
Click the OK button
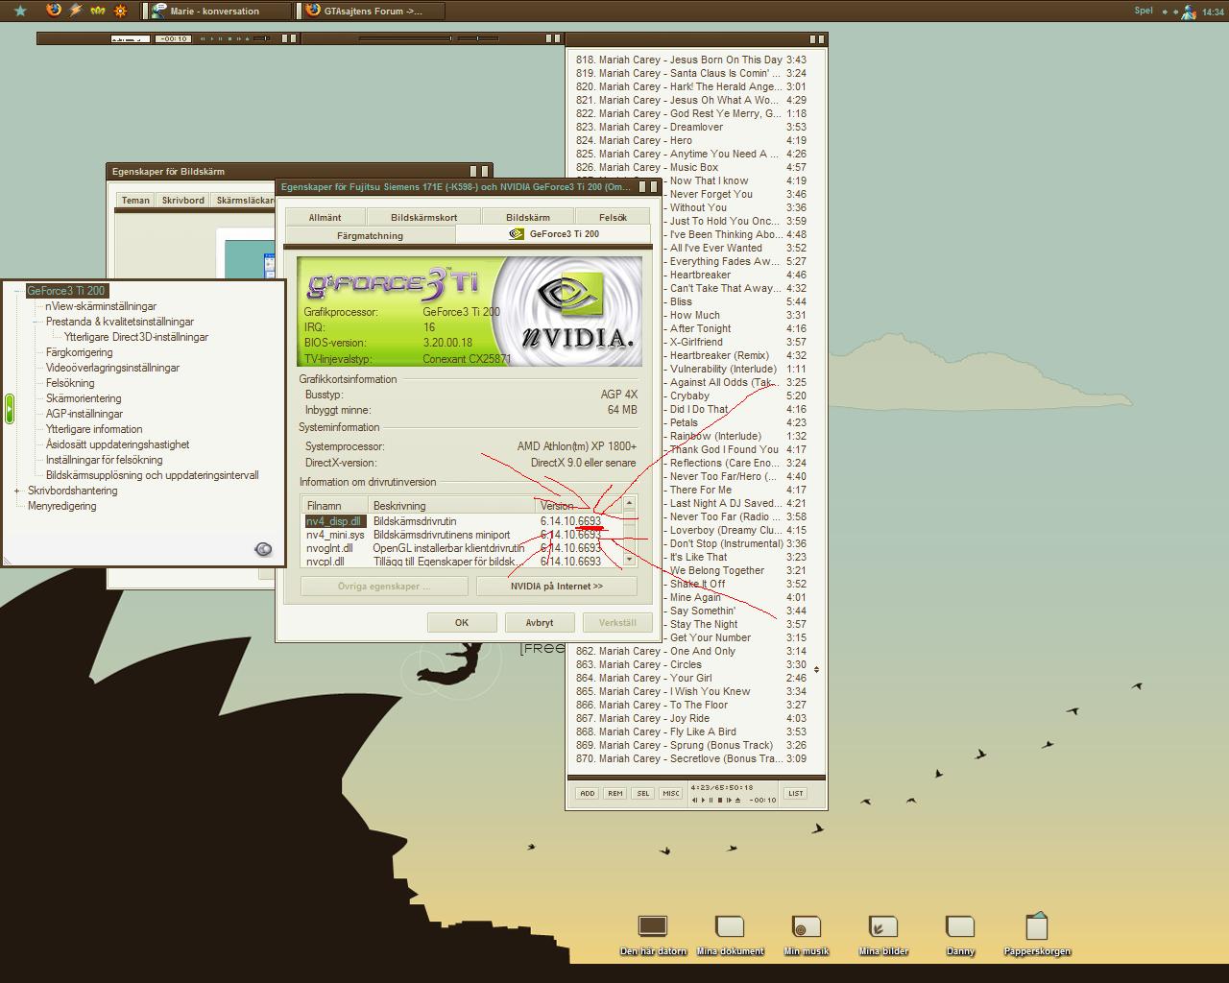tap(462, 622)
